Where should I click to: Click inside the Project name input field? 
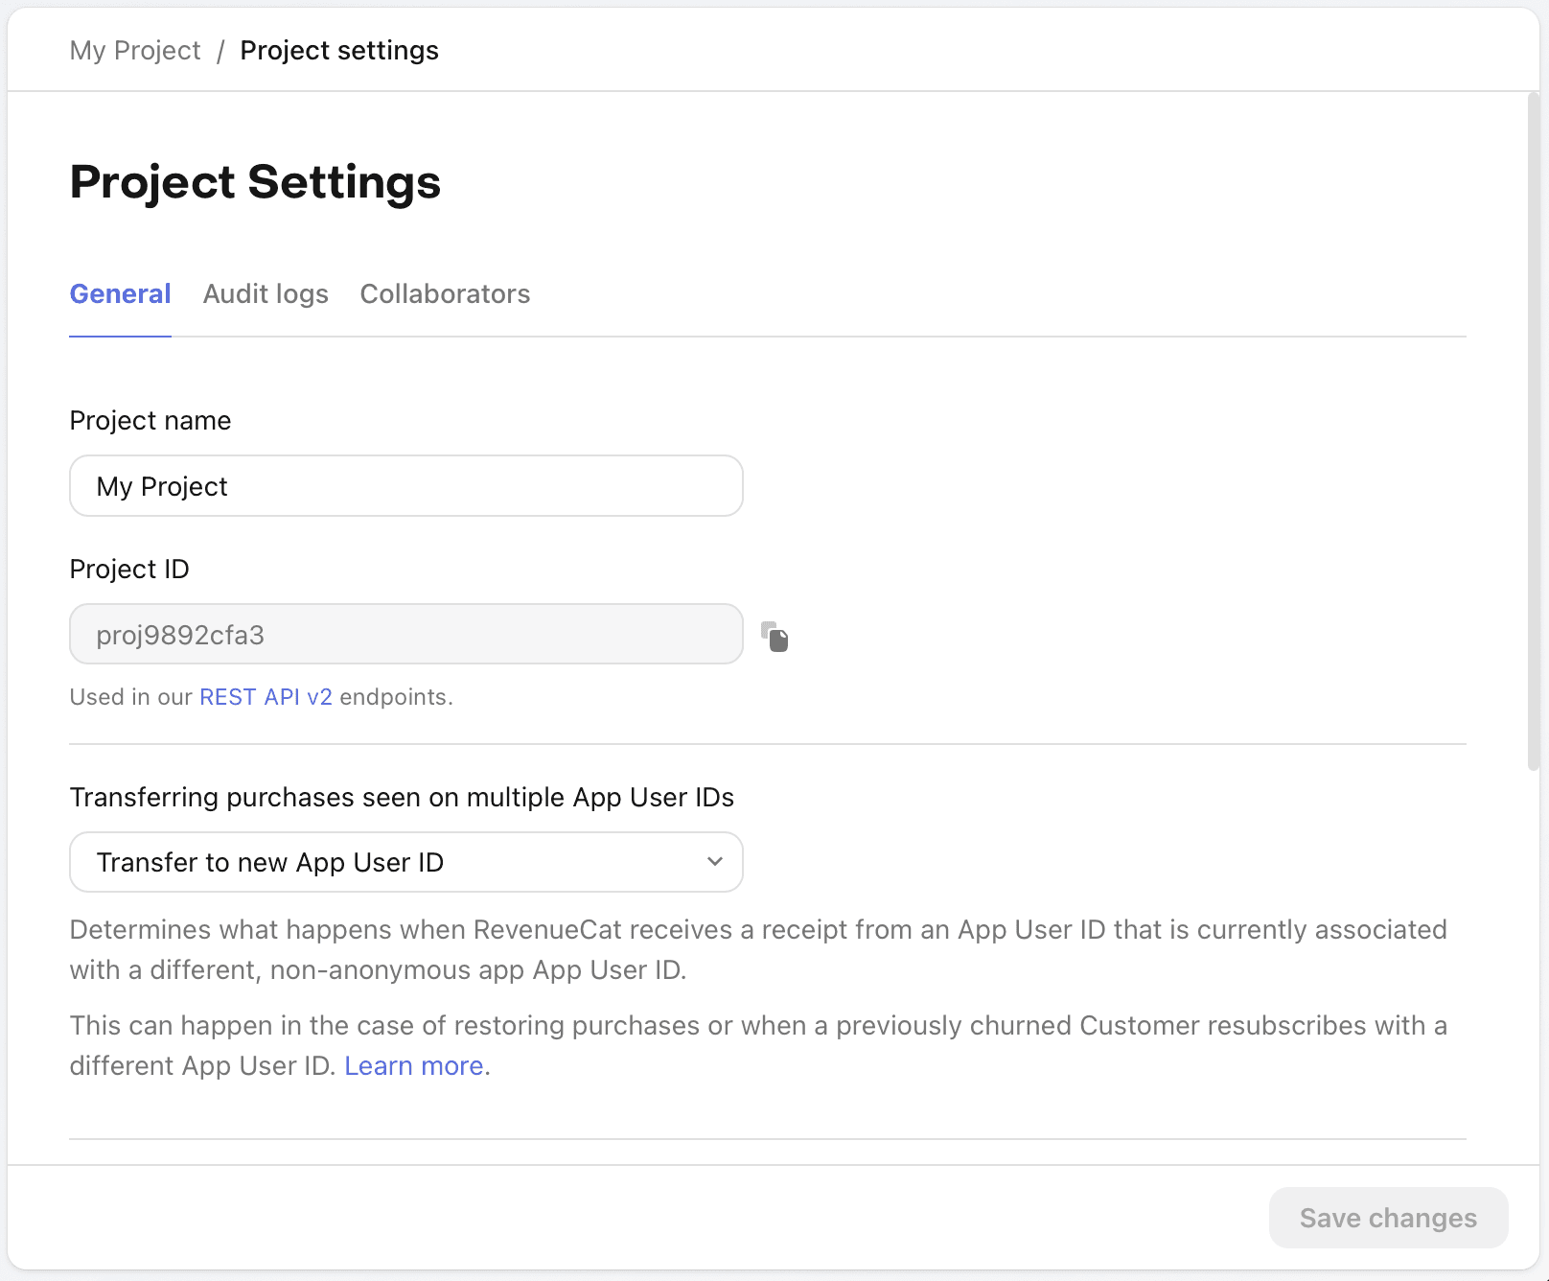[x=405, y=486]
